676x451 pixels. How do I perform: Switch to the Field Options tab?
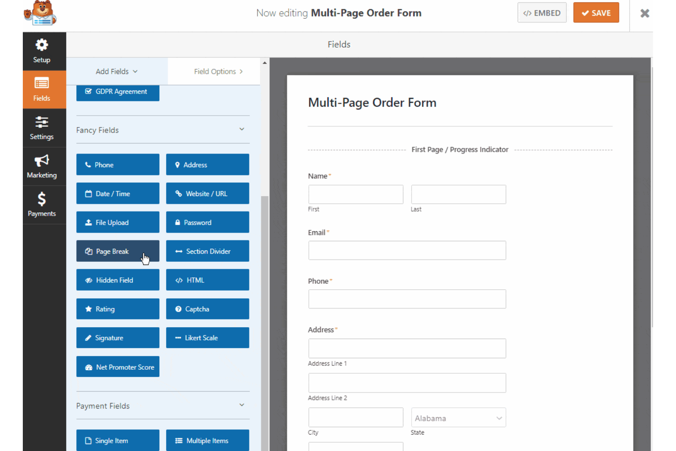[214, 71]
